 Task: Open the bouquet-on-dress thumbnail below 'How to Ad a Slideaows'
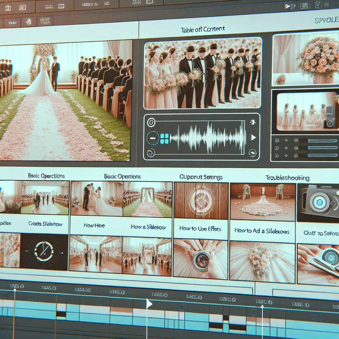pos(262,262)
